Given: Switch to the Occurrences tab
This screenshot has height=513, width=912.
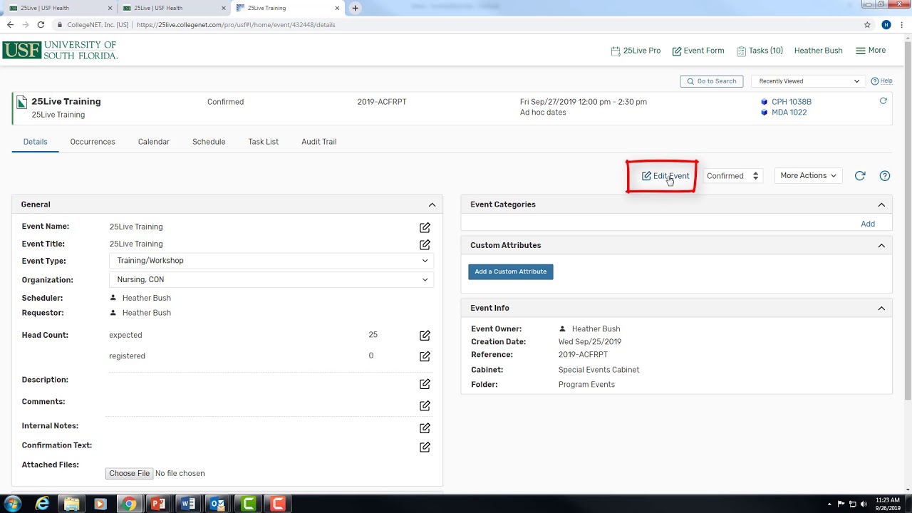Looking at the screenshot, I should click(93, 142).
